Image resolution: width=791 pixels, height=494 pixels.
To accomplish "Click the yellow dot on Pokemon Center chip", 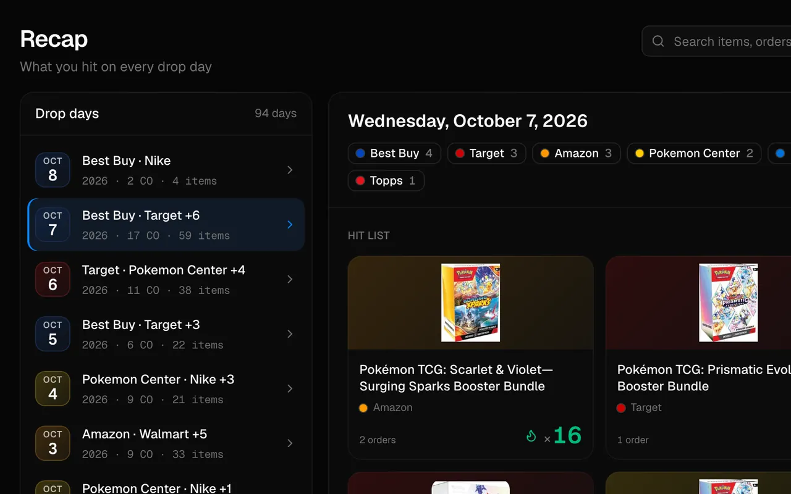I will tap(640, 153).
